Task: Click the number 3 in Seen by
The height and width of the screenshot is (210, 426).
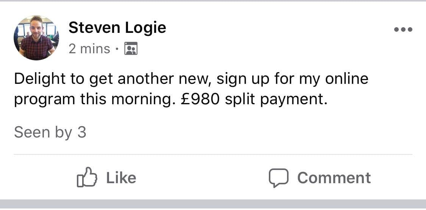Action: pos(82,133)
